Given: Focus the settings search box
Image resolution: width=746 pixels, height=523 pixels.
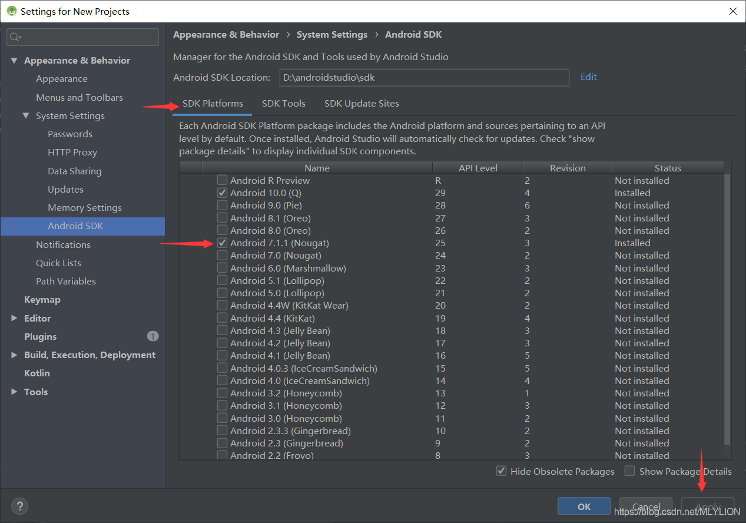Looking at the screenshot, I should [x=82, y=37].
